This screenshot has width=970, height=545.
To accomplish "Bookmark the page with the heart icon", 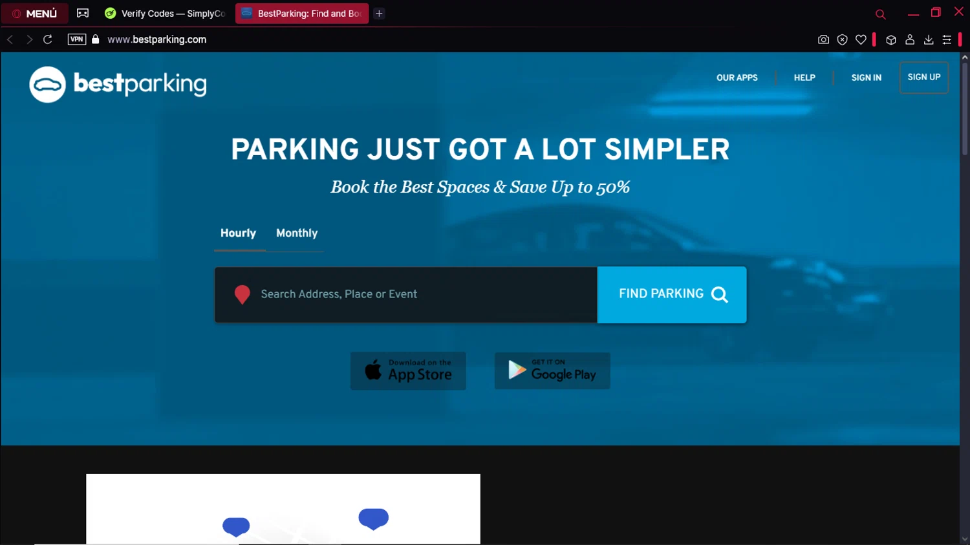I will point(861,39).
